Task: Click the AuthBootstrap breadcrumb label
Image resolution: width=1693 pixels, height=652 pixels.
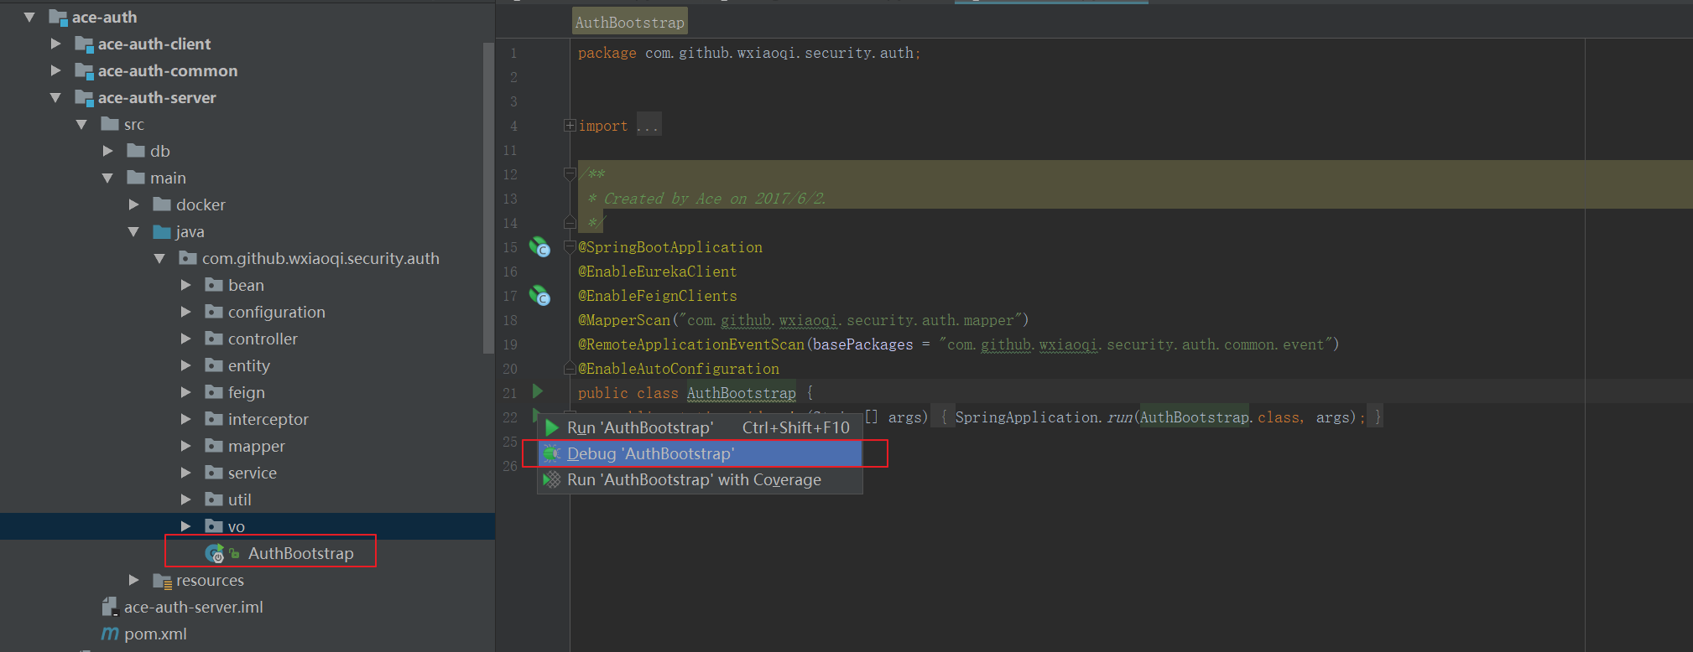Action: [x=629, y=23]
